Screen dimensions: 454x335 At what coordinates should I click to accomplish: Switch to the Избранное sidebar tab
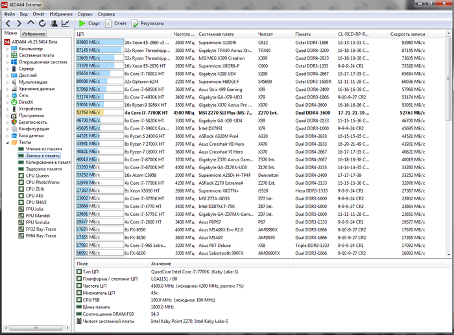pos(34,34)
